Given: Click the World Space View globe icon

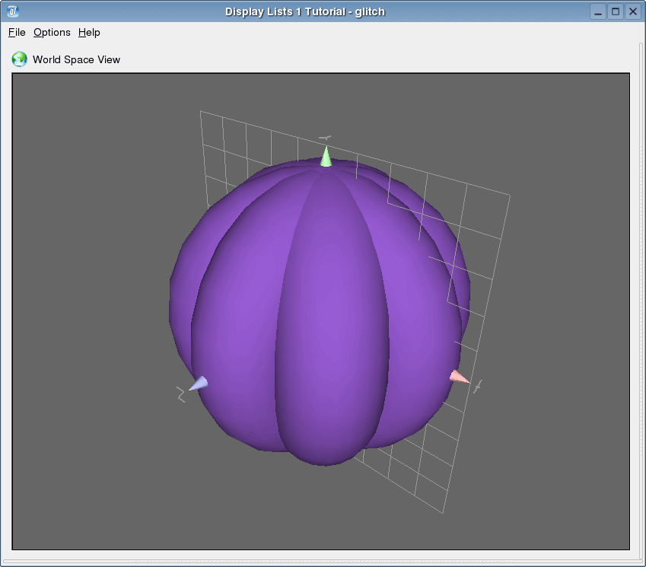Looking at the screenshot, I should [x=19, y=59].
